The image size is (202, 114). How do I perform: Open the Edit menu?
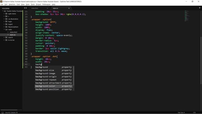click(x=6, y=4)
